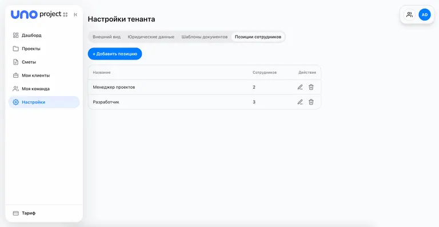
Task: Click the Дашборд grid icon
Action: coord(15,35)
